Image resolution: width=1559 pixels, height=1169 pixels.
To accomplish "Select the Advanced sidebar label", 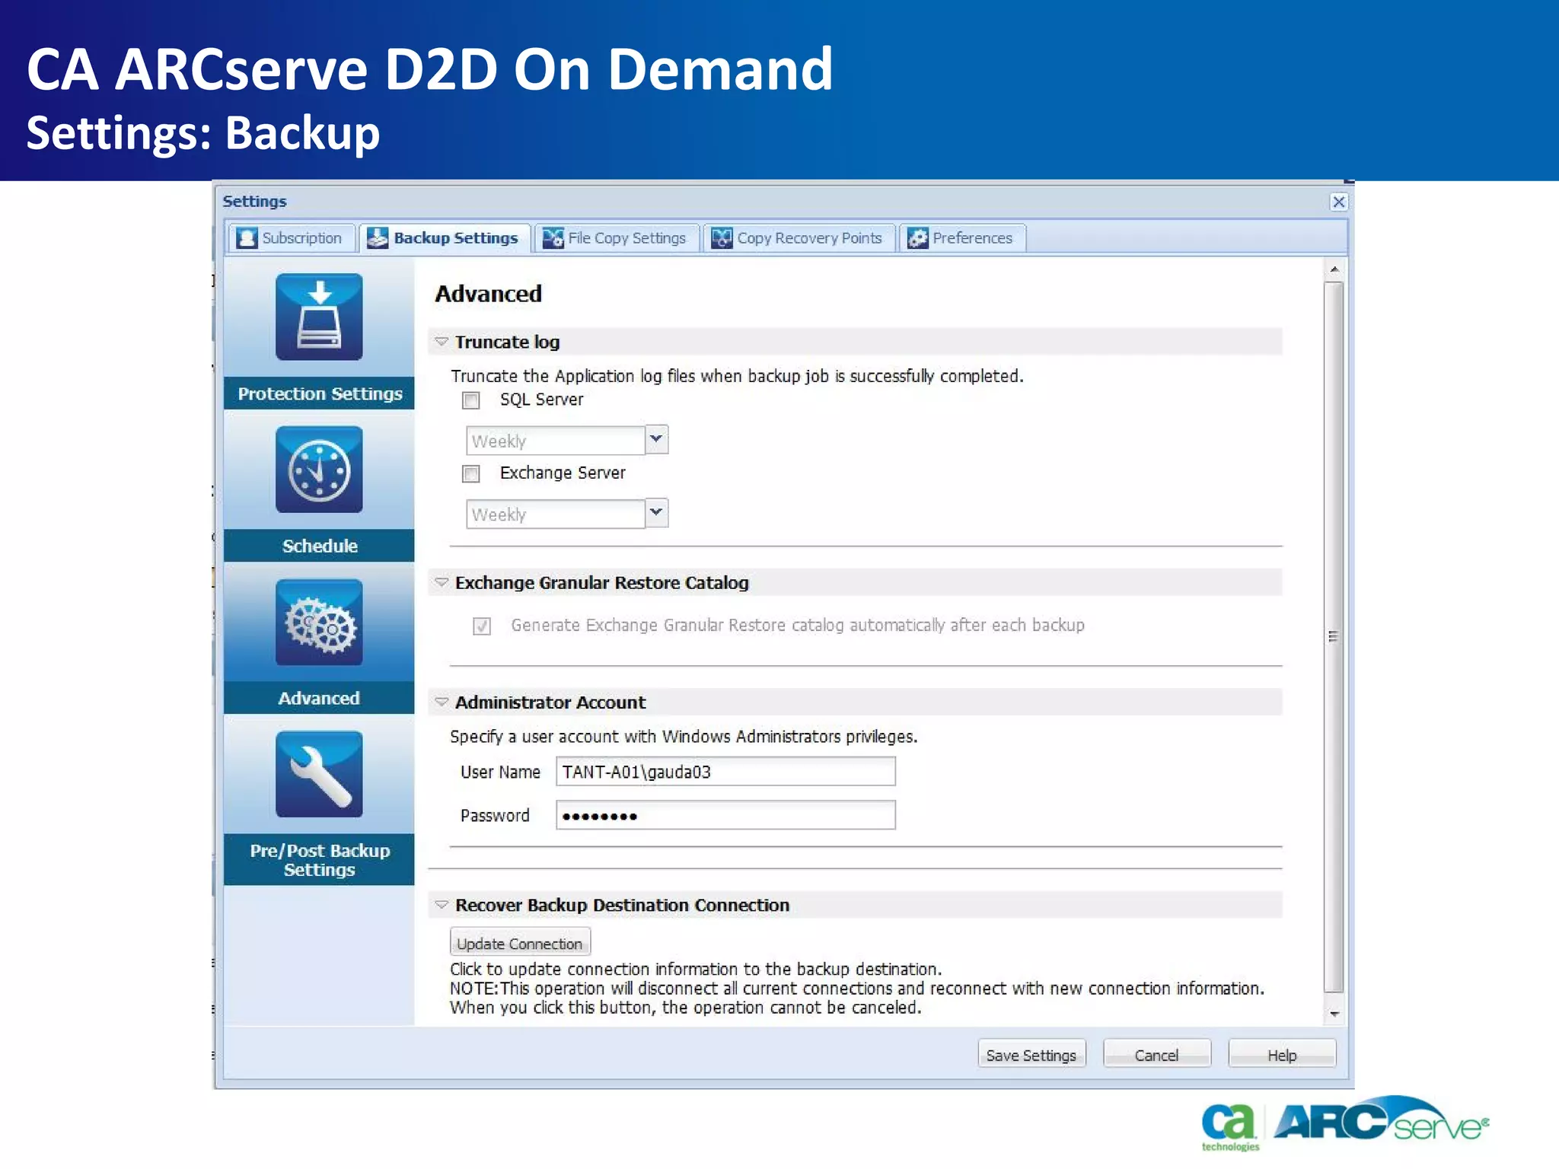I will point(319,698).
